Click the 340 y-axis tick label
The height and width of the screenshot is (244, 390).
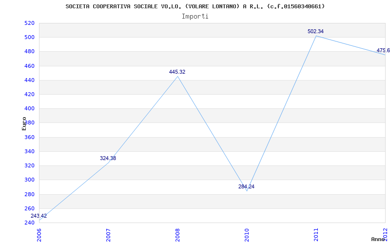pyautogui.click(x=29, y=151)
